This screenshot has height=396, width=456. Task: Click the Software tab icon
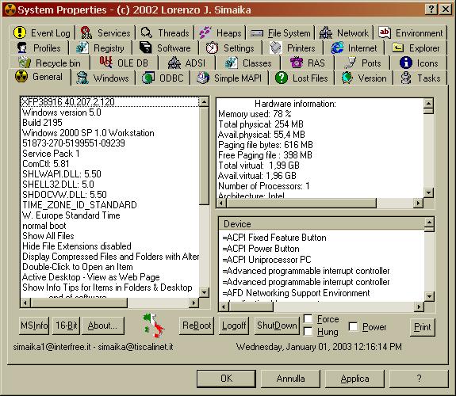pyautogui.click(x=146, y=48)
